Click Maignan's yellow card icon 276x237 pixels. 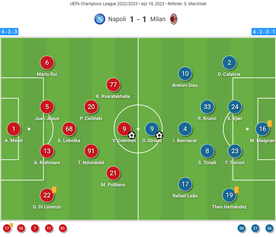pos(269,123)
